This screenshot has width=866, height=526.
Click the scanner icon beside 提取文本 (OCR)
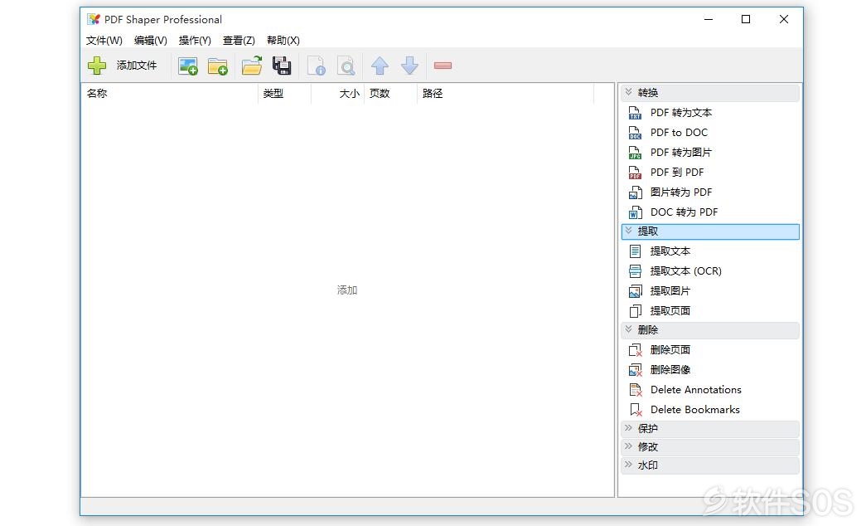[635, 271]
